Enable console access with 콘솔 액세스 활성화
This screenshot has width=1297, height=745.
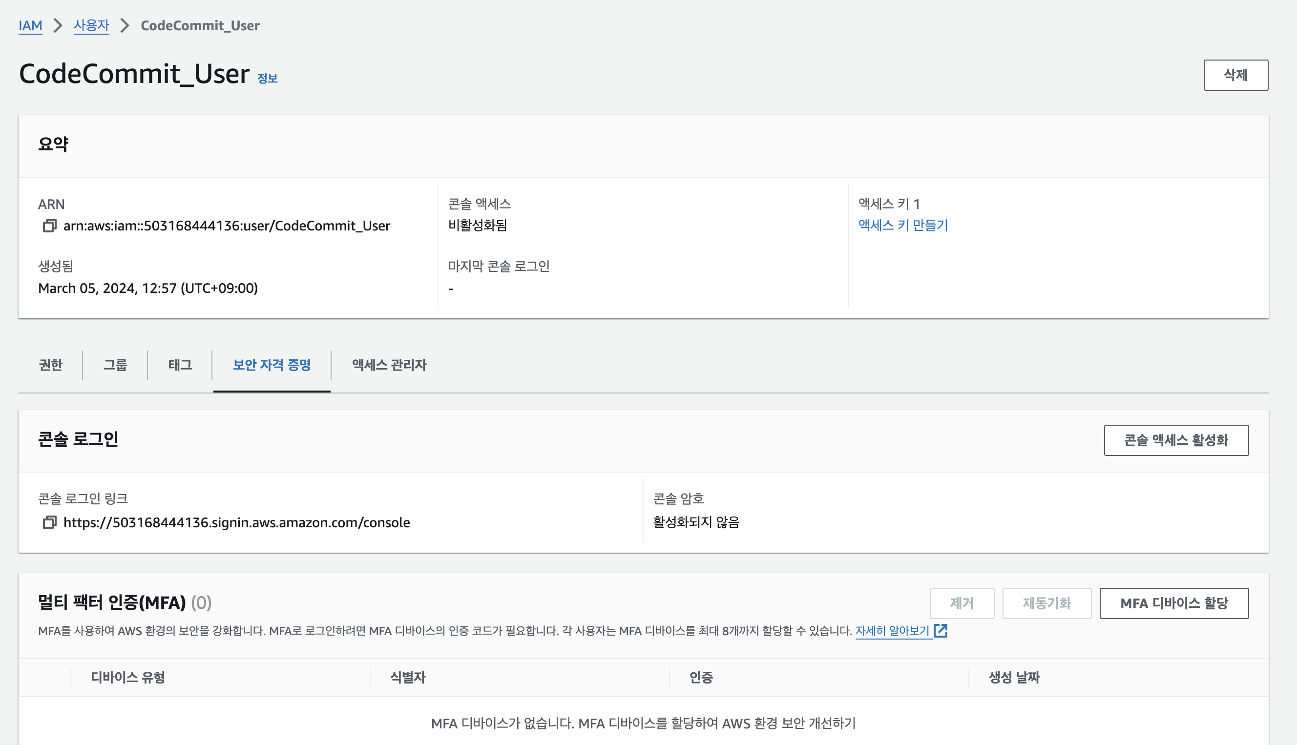1176,439
